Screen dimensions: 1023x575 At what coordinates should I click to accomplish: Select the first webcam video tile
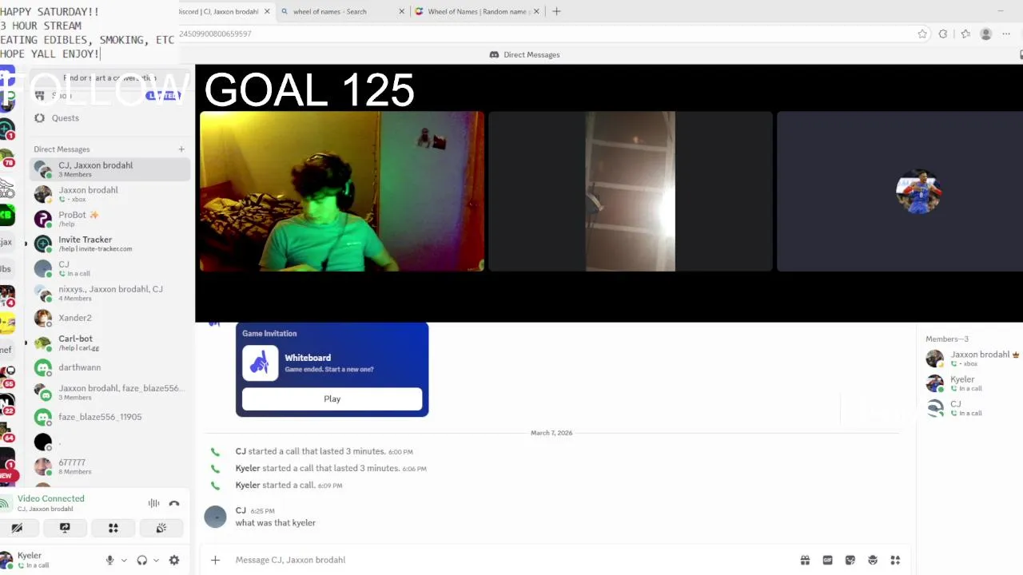point(341,192)
